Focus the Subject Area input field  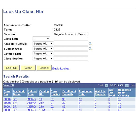(71, 49)
